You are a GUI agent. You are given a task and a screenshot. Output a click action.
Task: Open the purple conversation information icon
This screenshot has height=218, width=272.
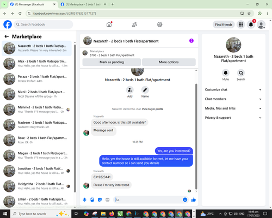pyautogui.click(x=191, y=41)
